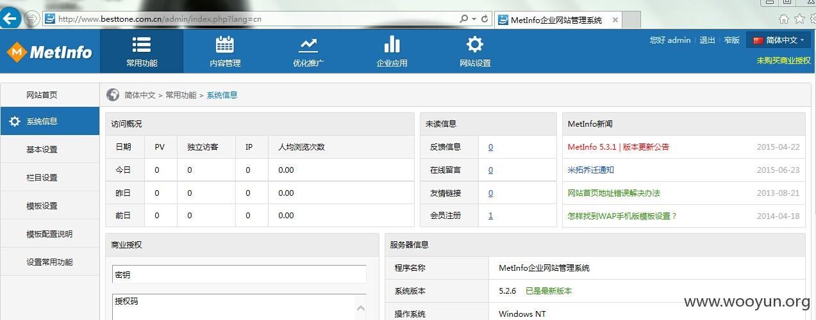
Task: Click the browser forward arrow button
Action: click(31, 19)
